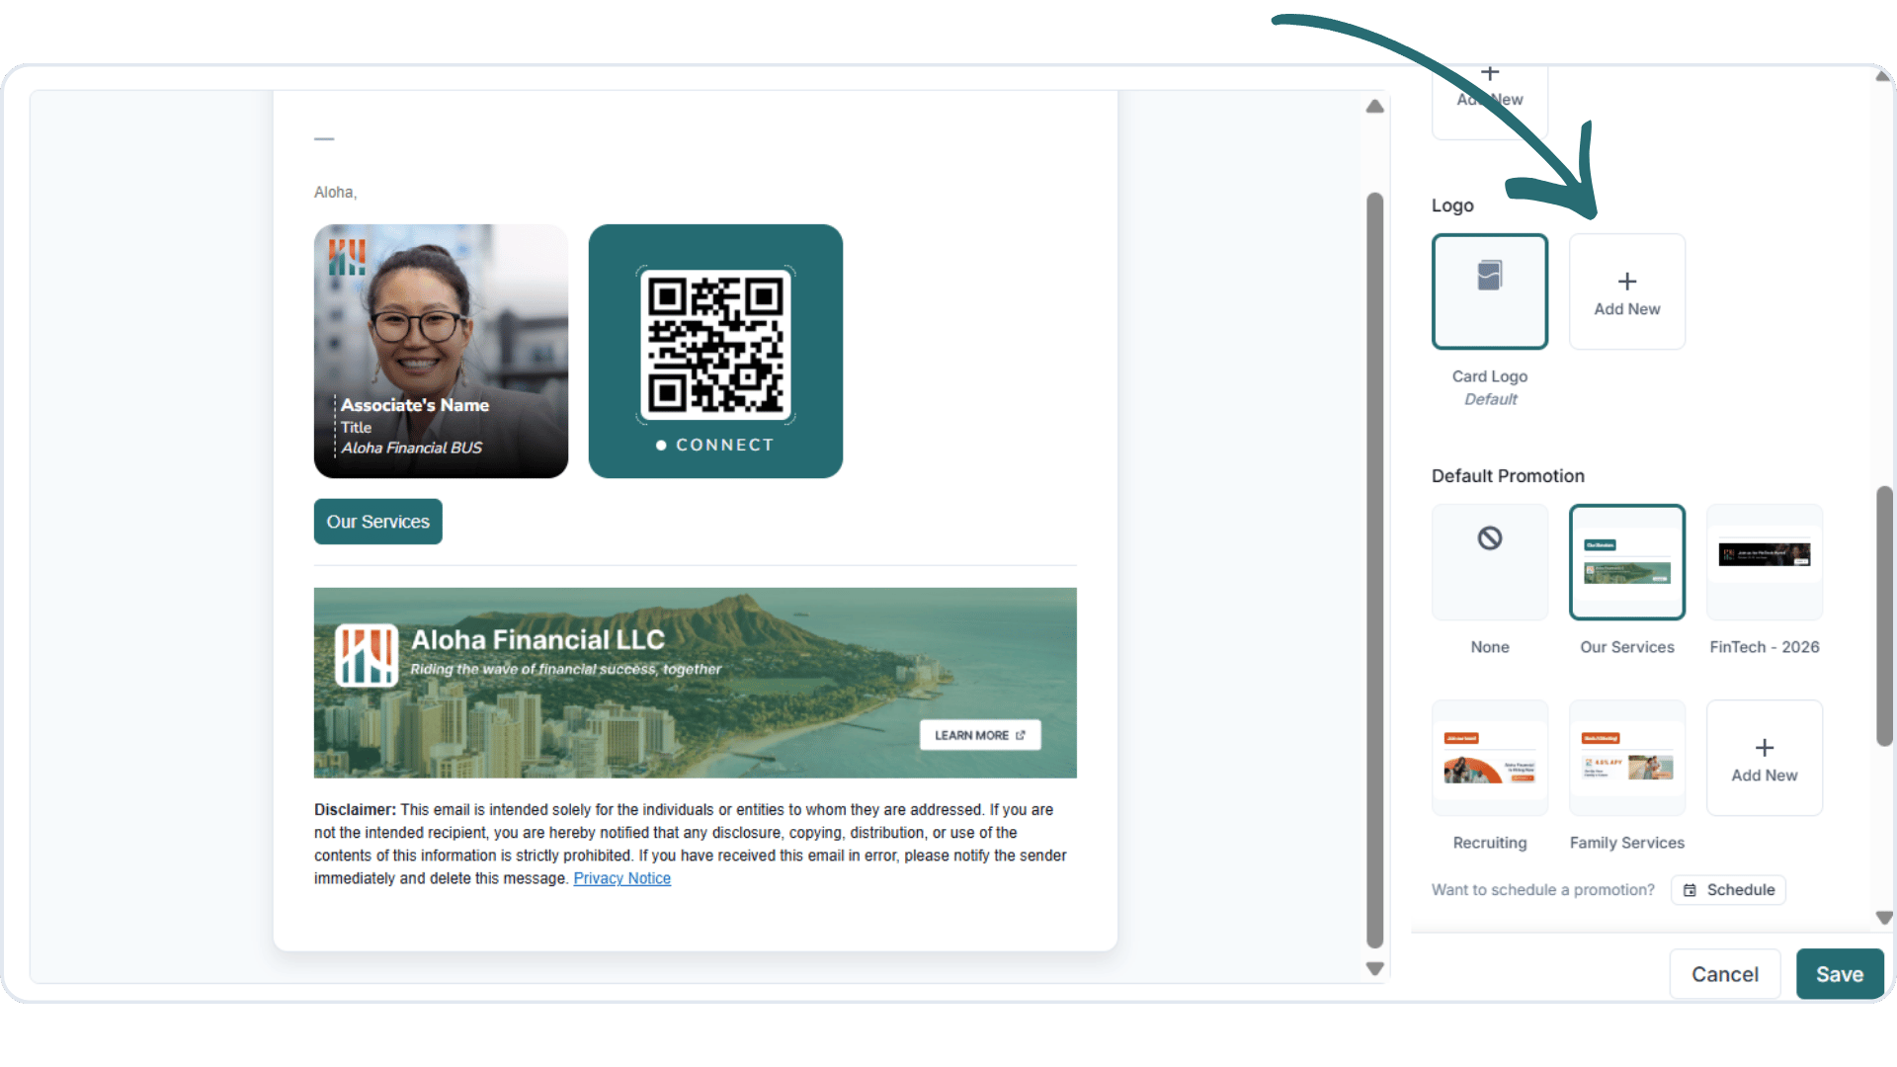Screen dimensions: 1897x1067
Task: Click the Aloha Financial logo on banner
Action: click(366, 655)
